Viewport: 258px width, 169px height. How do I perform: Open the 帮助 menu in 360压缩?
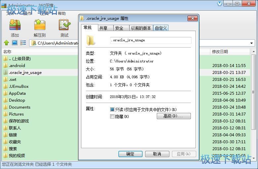tap(62, 14)
